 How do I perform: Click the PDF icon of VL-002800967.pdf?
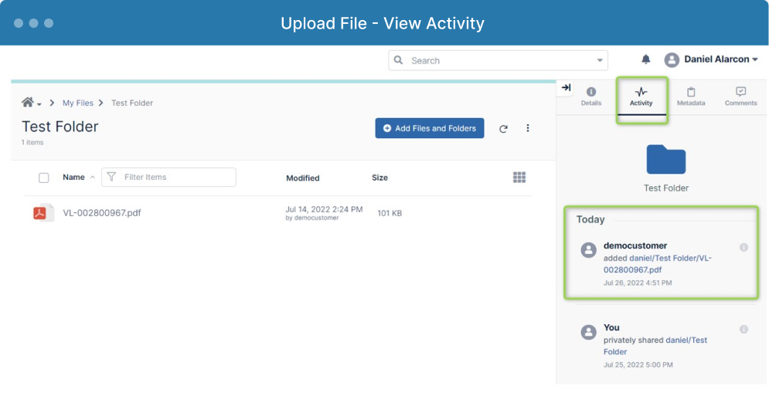pyautogui.click(x=43, y=212)
